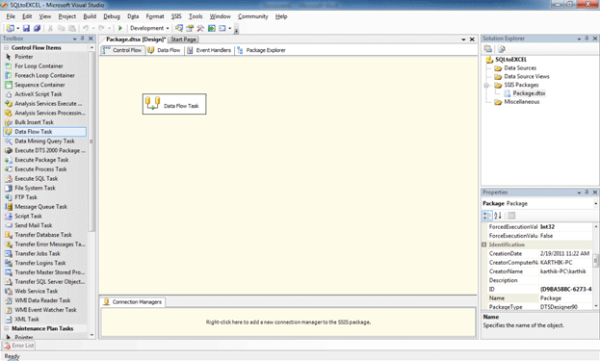Screen dimensions: 600x361
Task: Click the green Start Debugging arrow
Action: pyautogui.click(x=120, y=28)
